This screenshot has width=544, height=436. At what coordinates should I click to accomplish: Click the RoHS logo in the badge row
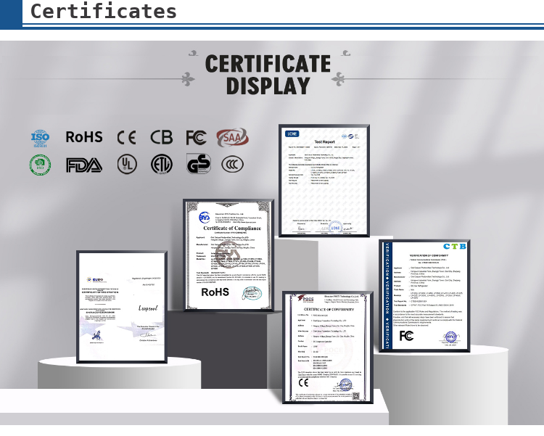coord(84,137)
